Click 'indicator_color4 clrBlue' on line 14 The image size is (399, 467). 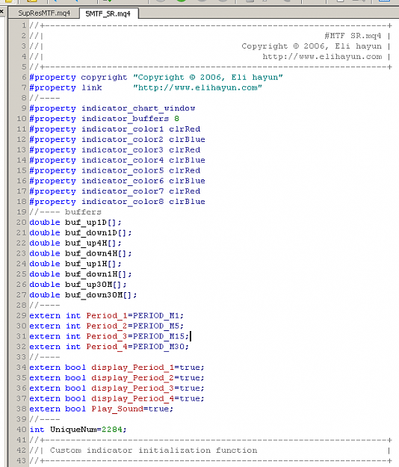tap(143, 160)
